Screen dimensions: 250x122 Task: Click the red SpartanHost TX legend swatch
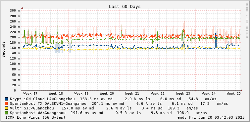tap(7, 103)
